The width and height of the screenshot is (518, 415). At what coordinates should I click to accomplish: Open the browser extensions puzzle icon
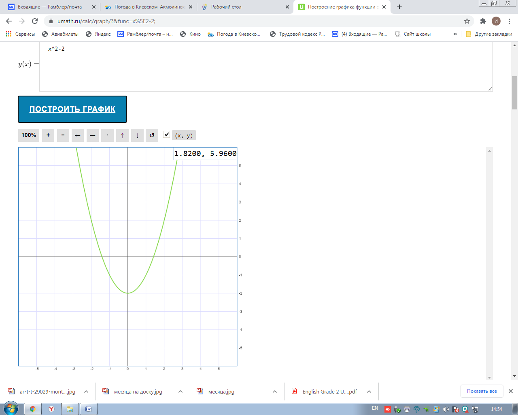click(x=483, y=21)
